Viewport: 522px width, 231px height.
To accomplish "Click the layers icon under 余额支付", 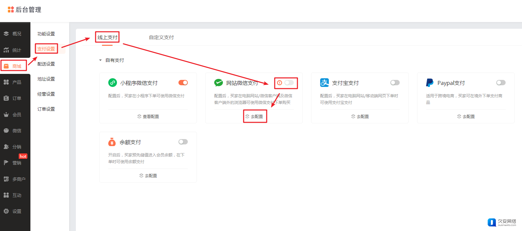I will tap(141, 176).
